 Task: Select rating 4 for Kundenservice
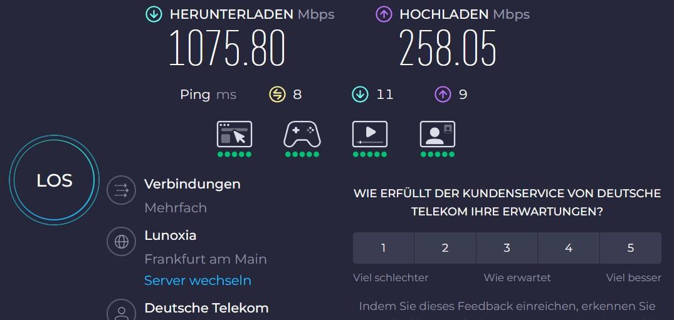tap(569, 248)
